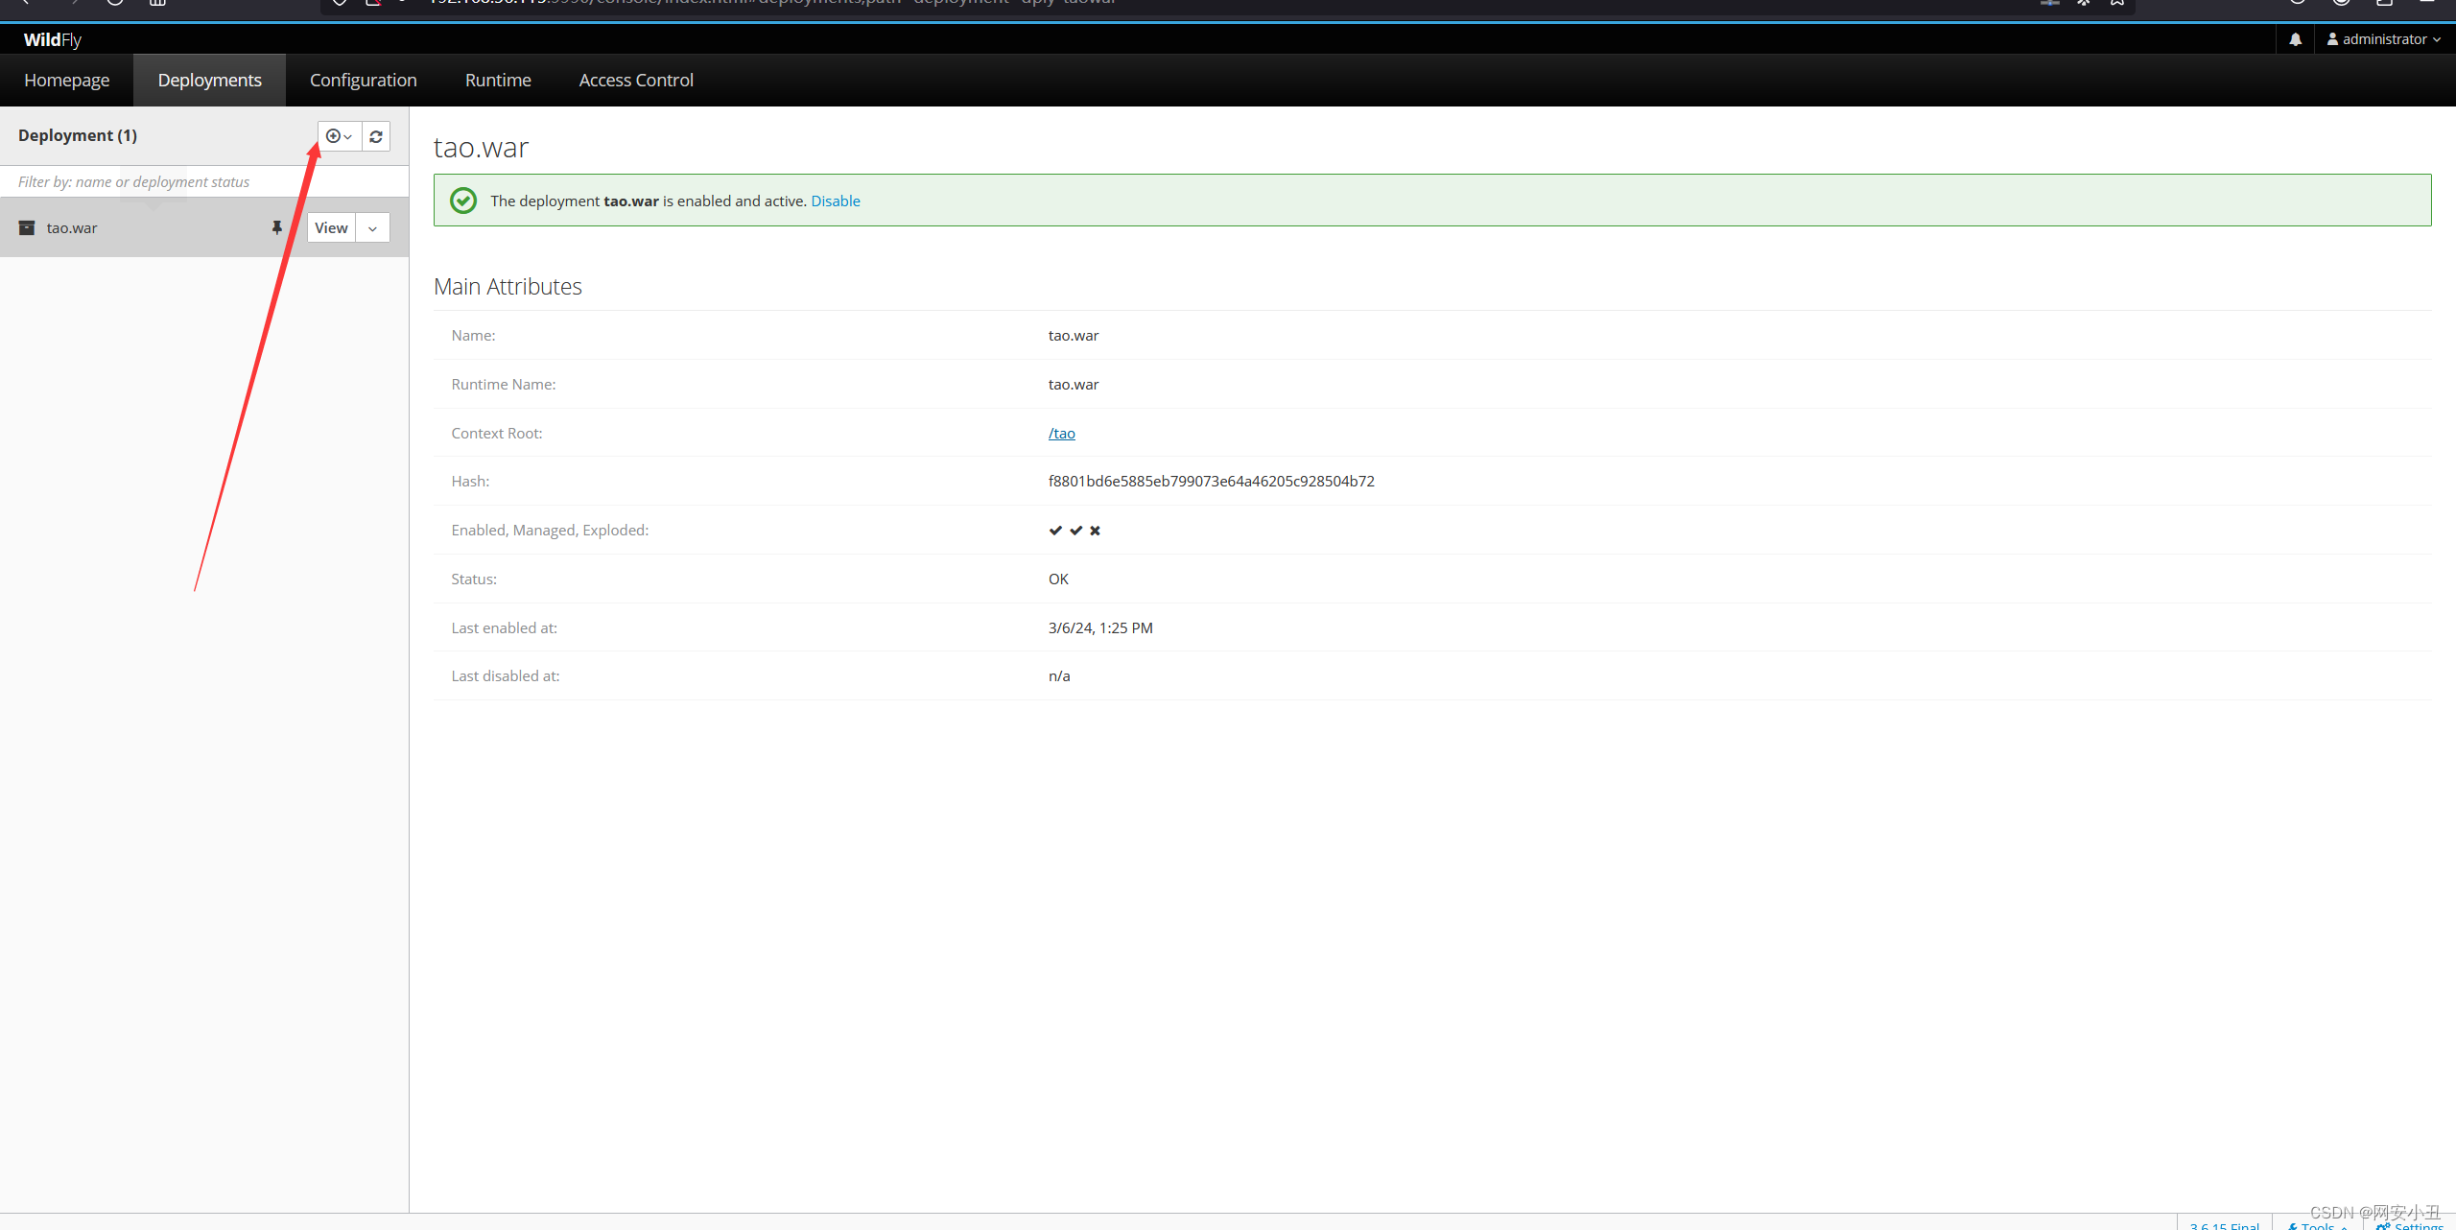Click the 3.6.15.Final version link
Viewport: 2456px width, 1230px height.
click(x=2224, y=1225)
